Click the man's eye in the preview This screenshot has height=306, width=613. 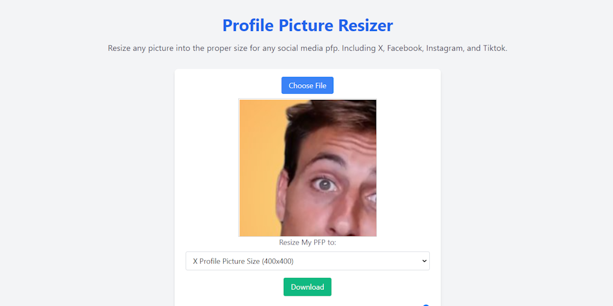point(326,185)
